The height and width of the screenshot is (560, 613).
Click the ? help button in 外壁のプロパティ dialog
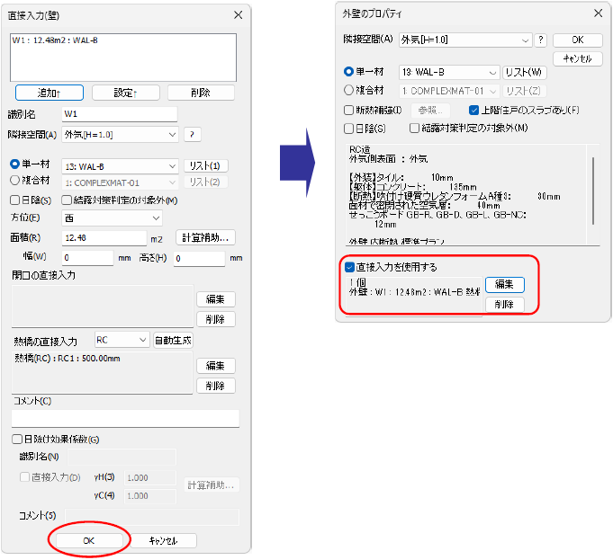coord(541,40)
